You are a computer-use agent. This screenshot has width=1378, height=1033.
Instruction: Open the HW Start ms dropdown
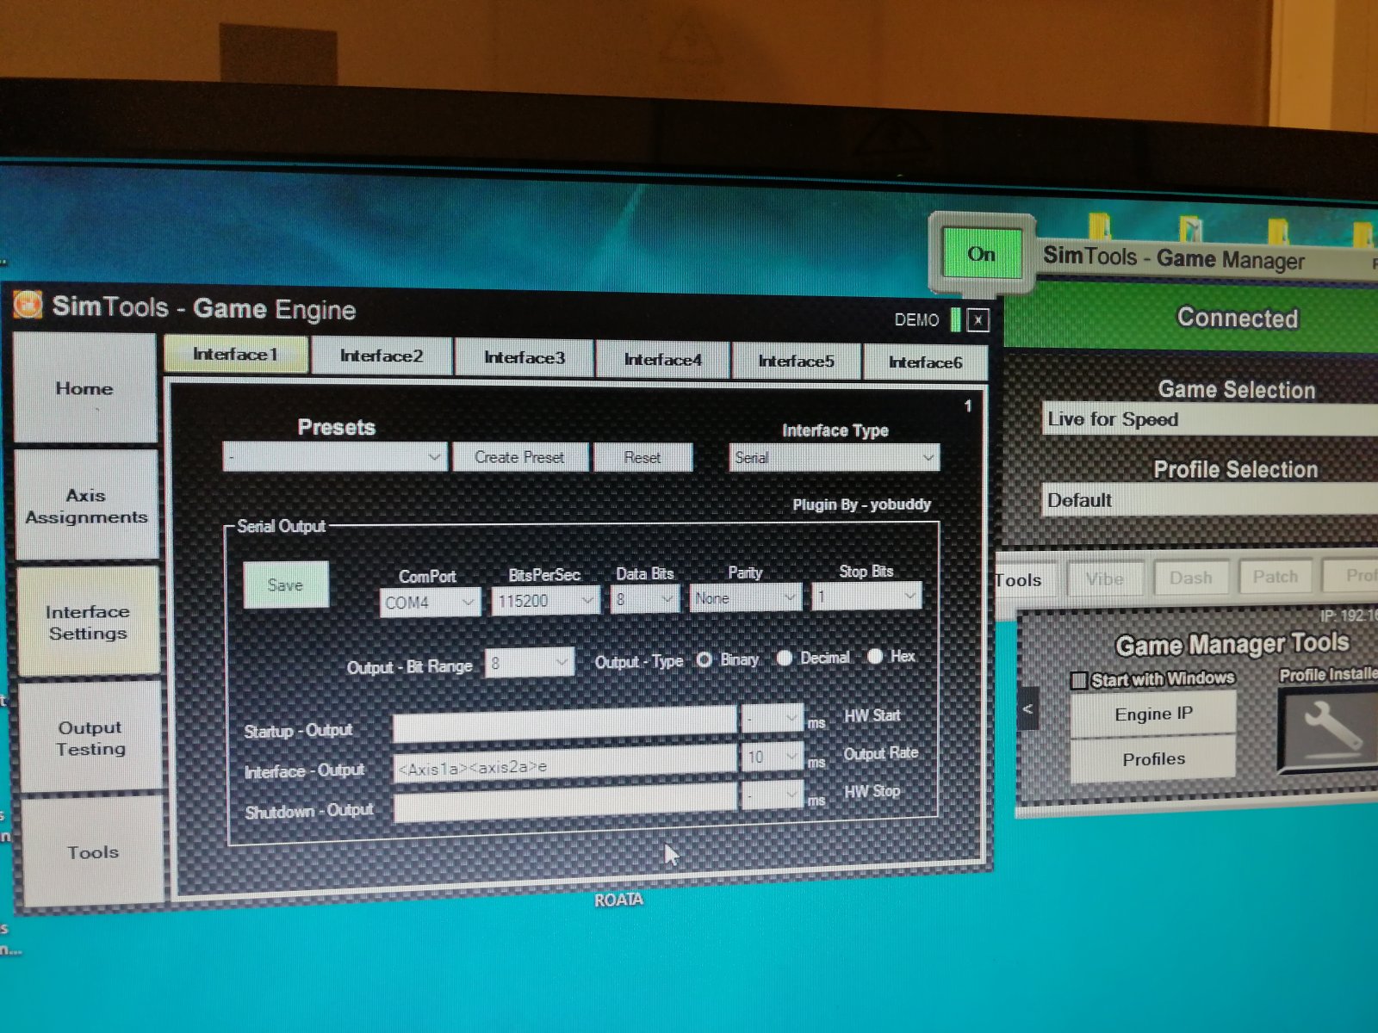773,717
